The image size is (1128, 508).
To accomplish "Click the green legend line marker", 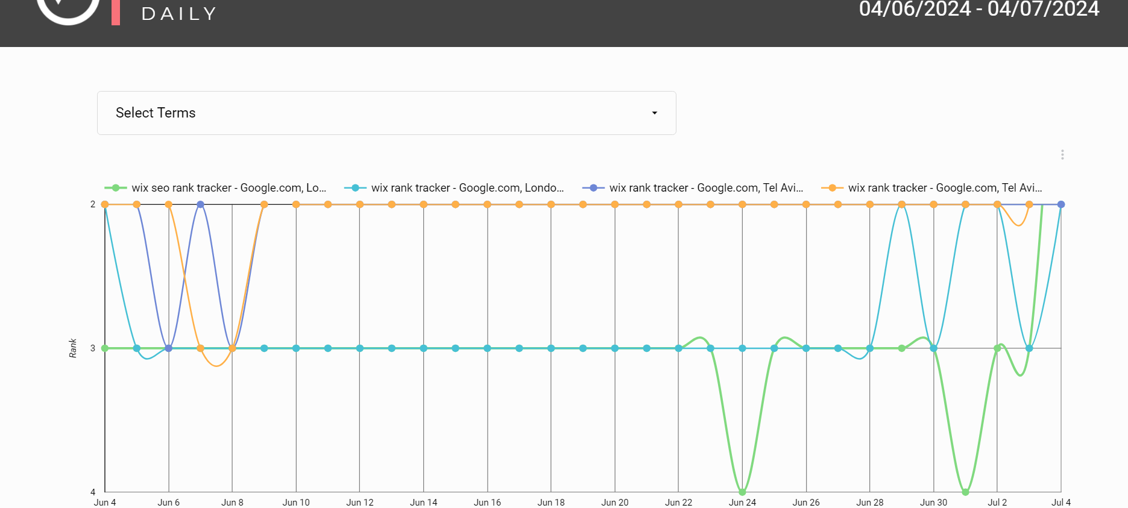I will click(x=115, y=188).
